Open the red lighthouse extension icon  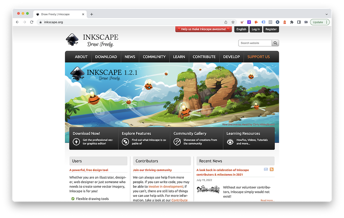(x=285, y=22)
